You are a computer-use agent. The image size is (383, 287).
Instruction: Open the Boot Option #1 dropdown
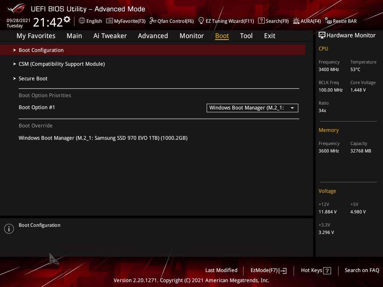252,108
